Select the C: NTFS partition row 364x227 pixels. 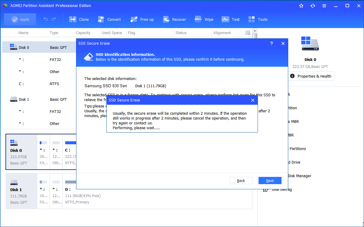39,84
